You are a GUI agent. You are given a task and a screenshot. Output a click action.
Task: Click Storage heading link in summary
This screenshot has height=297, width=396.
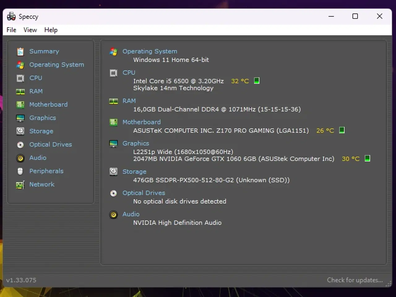coord(134,171)
